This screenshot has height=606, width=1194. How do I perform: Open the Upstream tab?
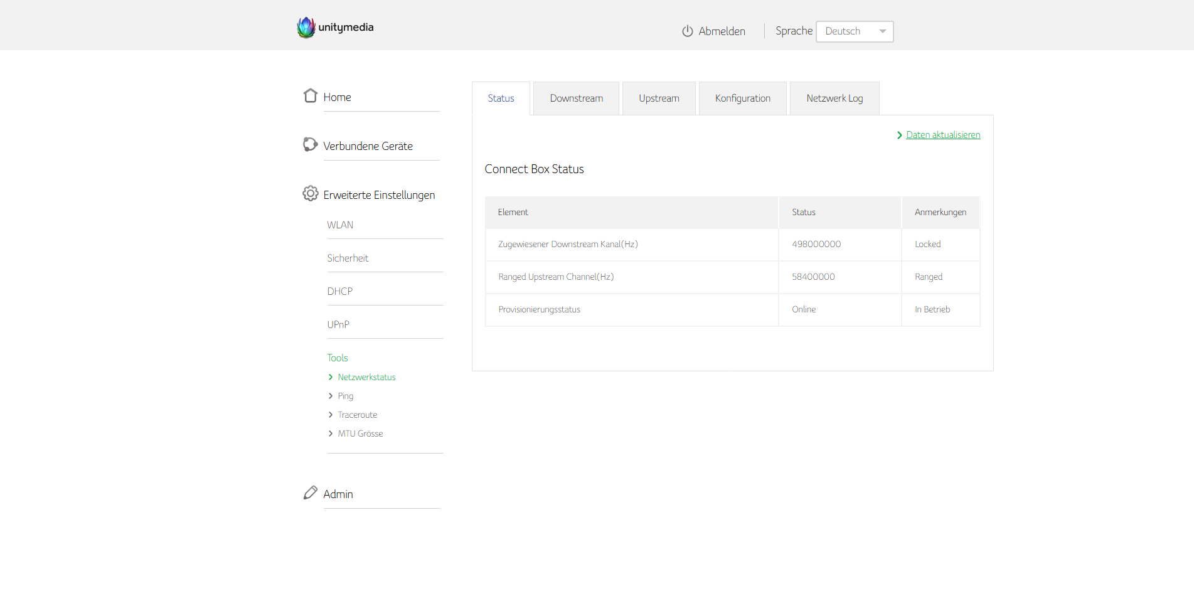pyautogui.click(x=659, y=98)
